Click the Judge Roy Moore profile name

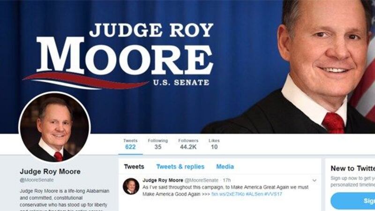pyautogui.click(x=50, y=172)
